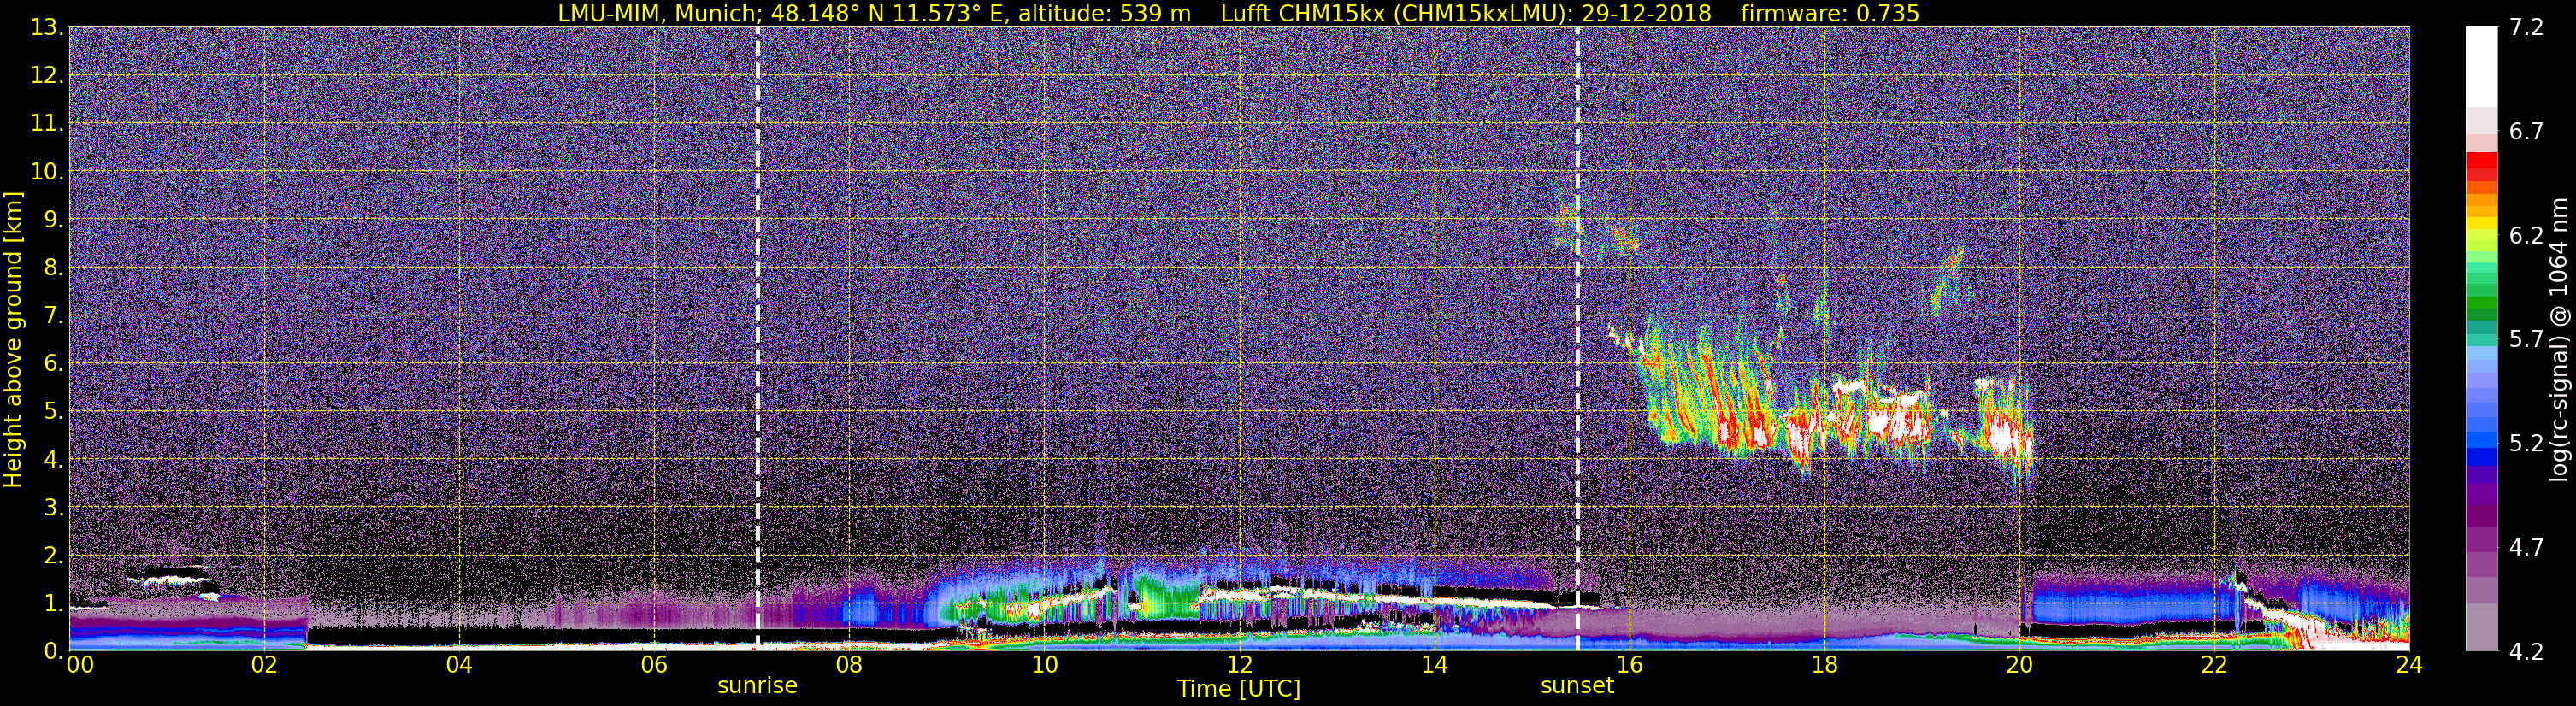2576x706 pixels.
Task: Click the 3. label on the height axis
Action: tap(54, 508)
